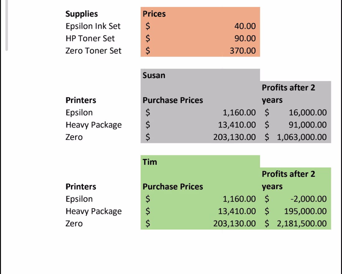This screenshot has width=342, height=274.
Task: Select Susan's Purchase Prices header
Action: 173,100
